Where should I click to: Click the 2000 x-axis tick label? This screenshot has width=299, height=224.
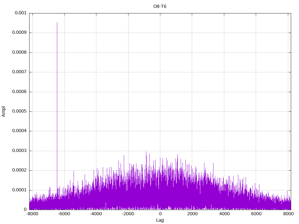point(192,214)
